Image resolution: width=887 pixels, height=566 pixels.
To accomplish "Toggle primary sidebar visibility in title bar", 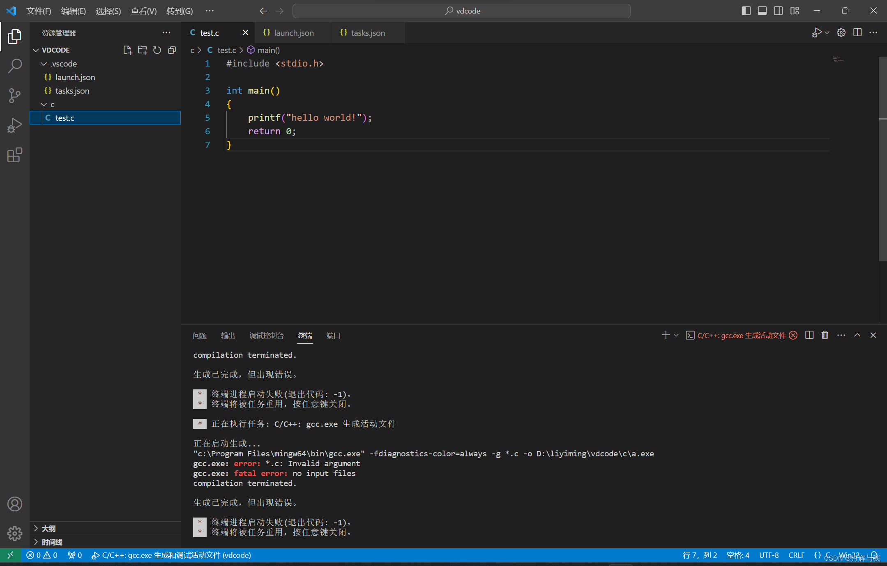I will pyautogui.click(x=746, y=11).
